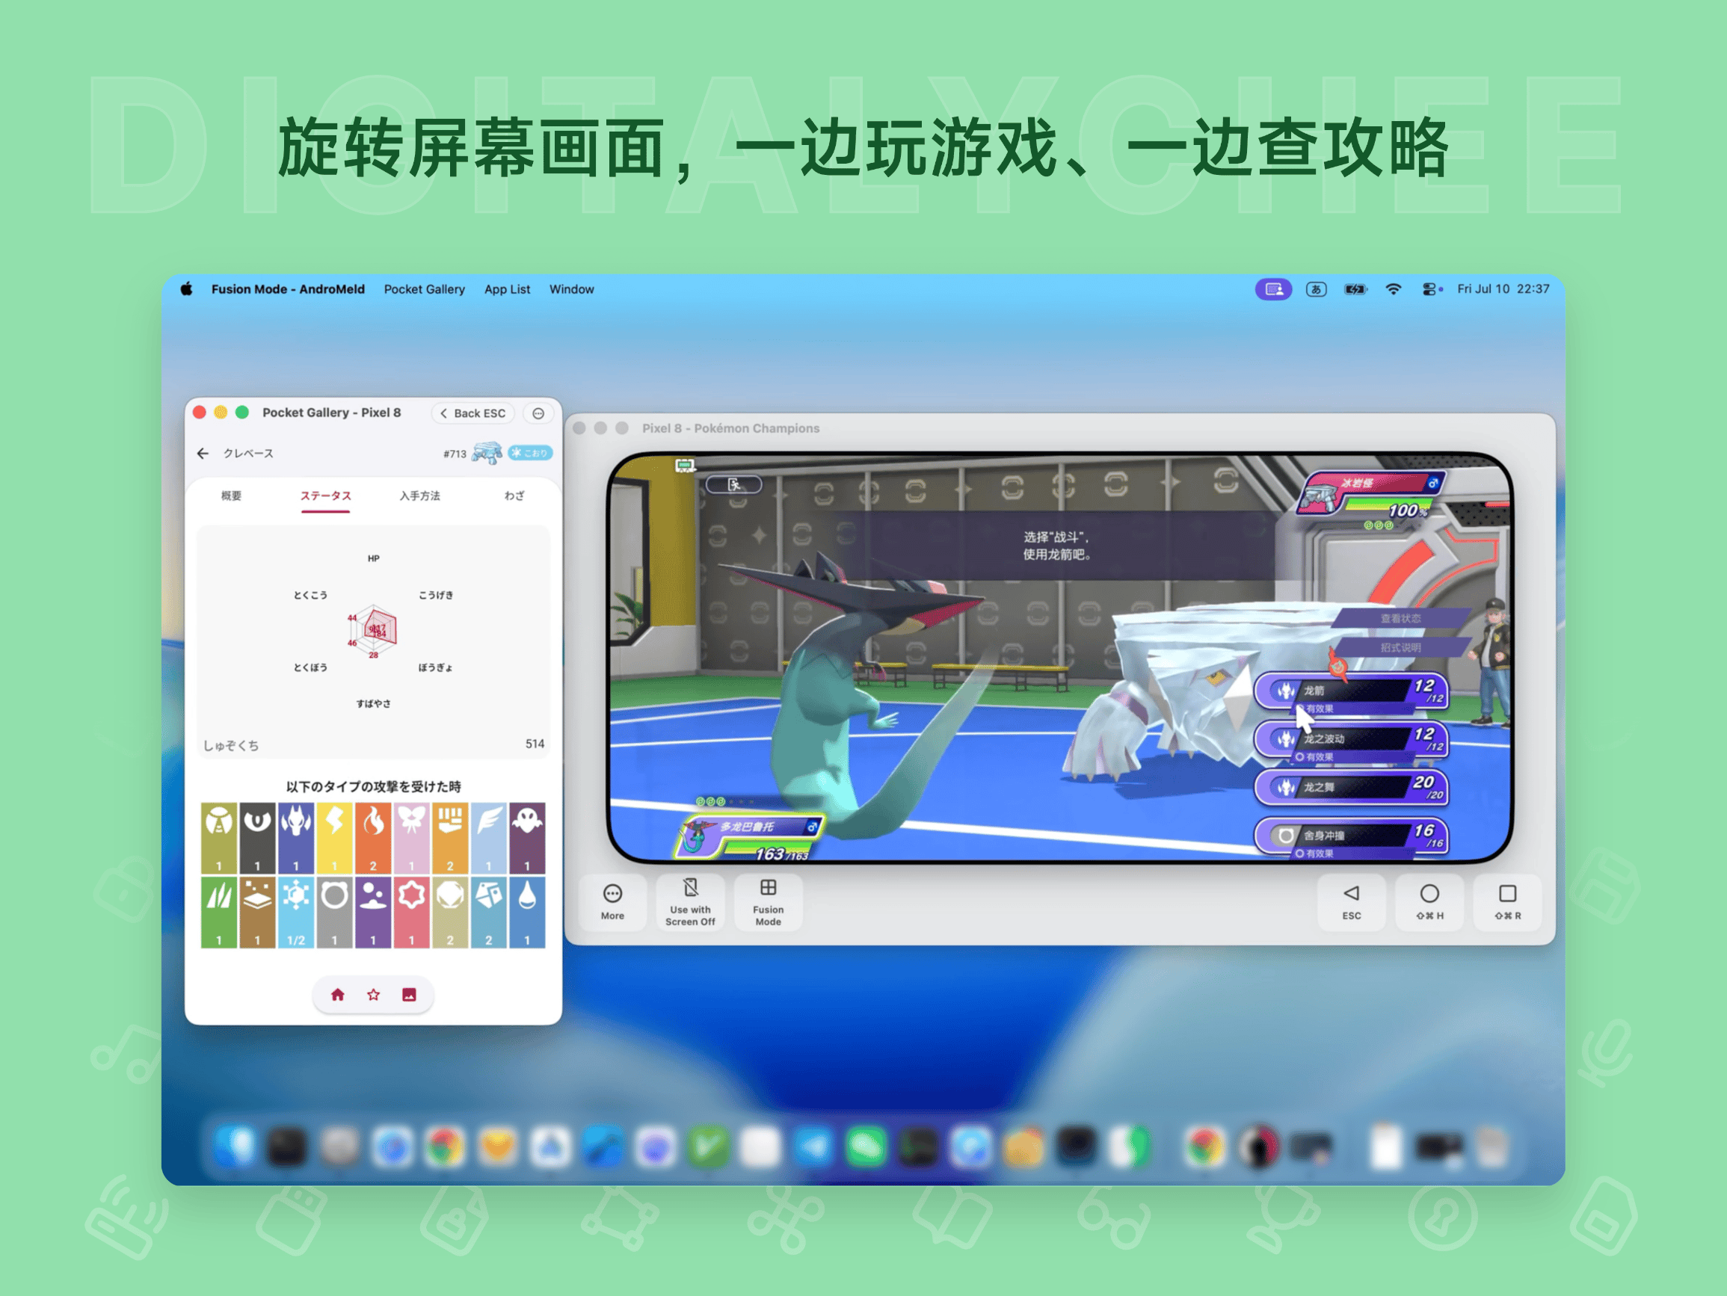This screenshot has width=1727, height=1296.
Task: Open the Pocket Gallery menu
Action: click(424, 288)
